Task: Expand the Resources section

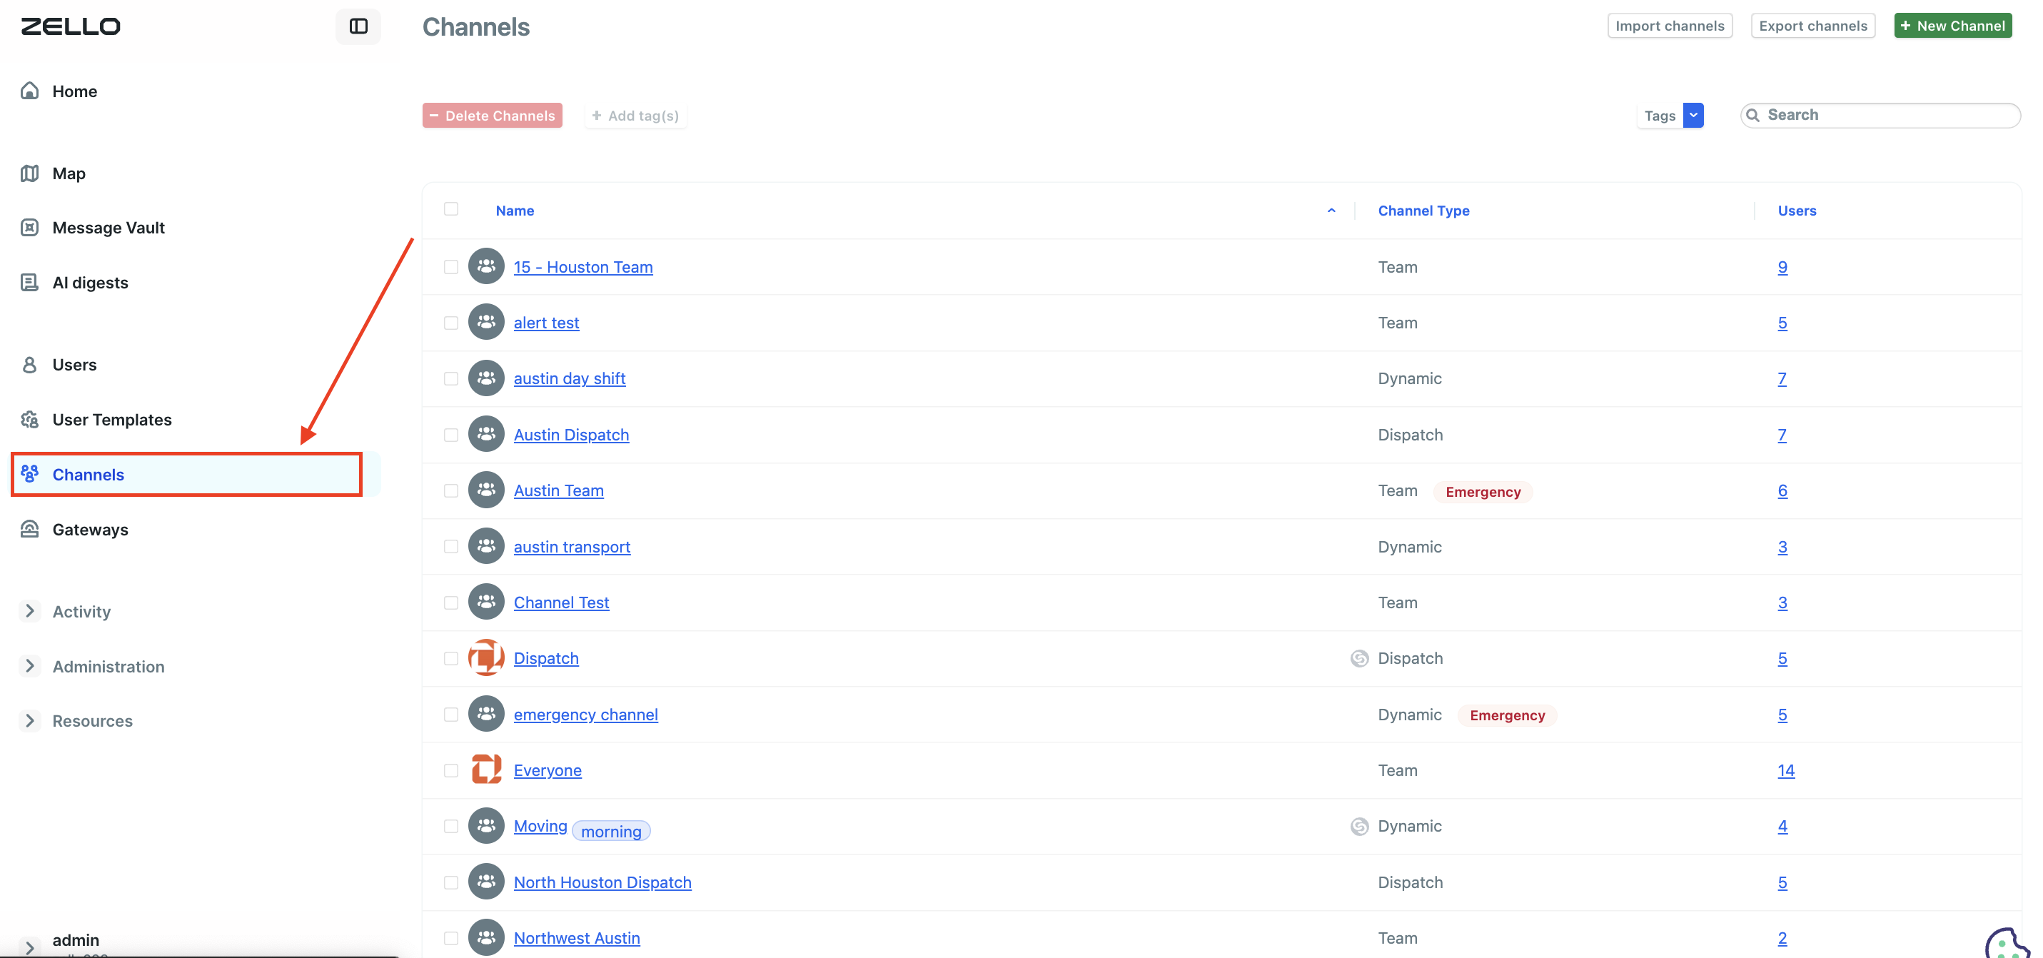Action: coord(29,721)
